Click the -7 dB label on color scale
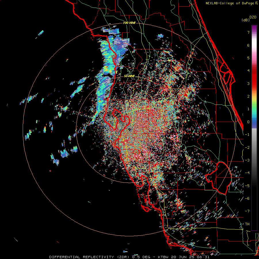 click(247, 211)
